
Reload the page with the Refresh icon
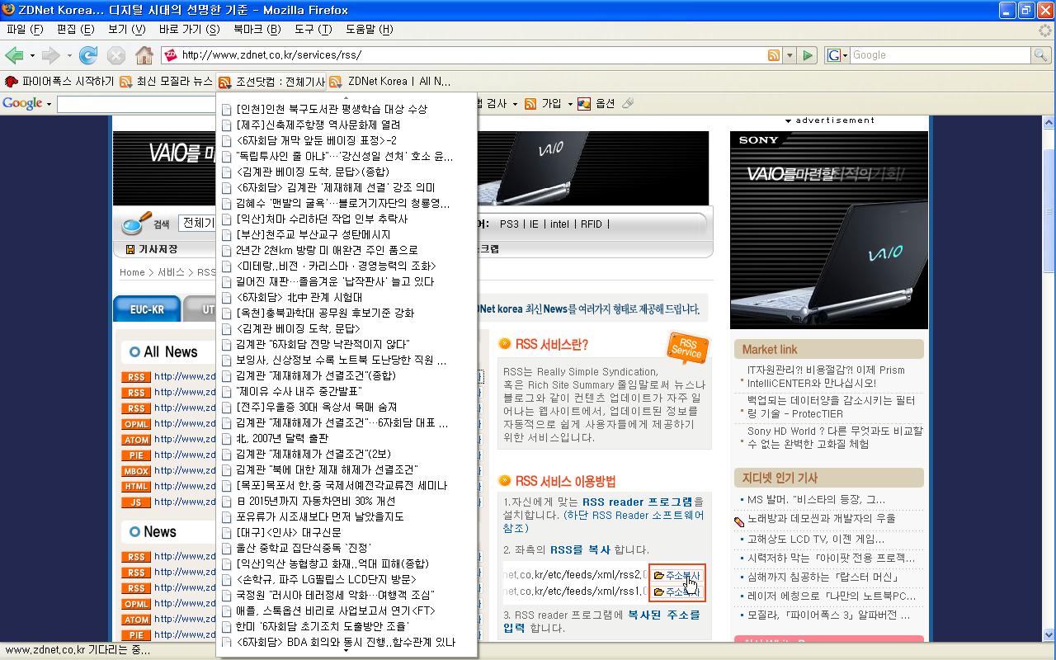[88, 55]
